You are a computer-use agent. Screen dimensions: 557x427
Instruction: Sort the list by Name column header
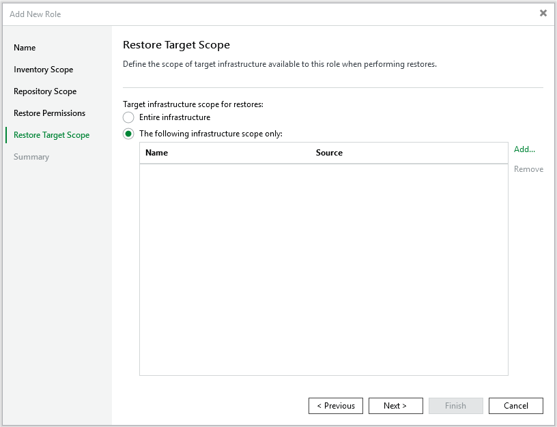point(157,153)
